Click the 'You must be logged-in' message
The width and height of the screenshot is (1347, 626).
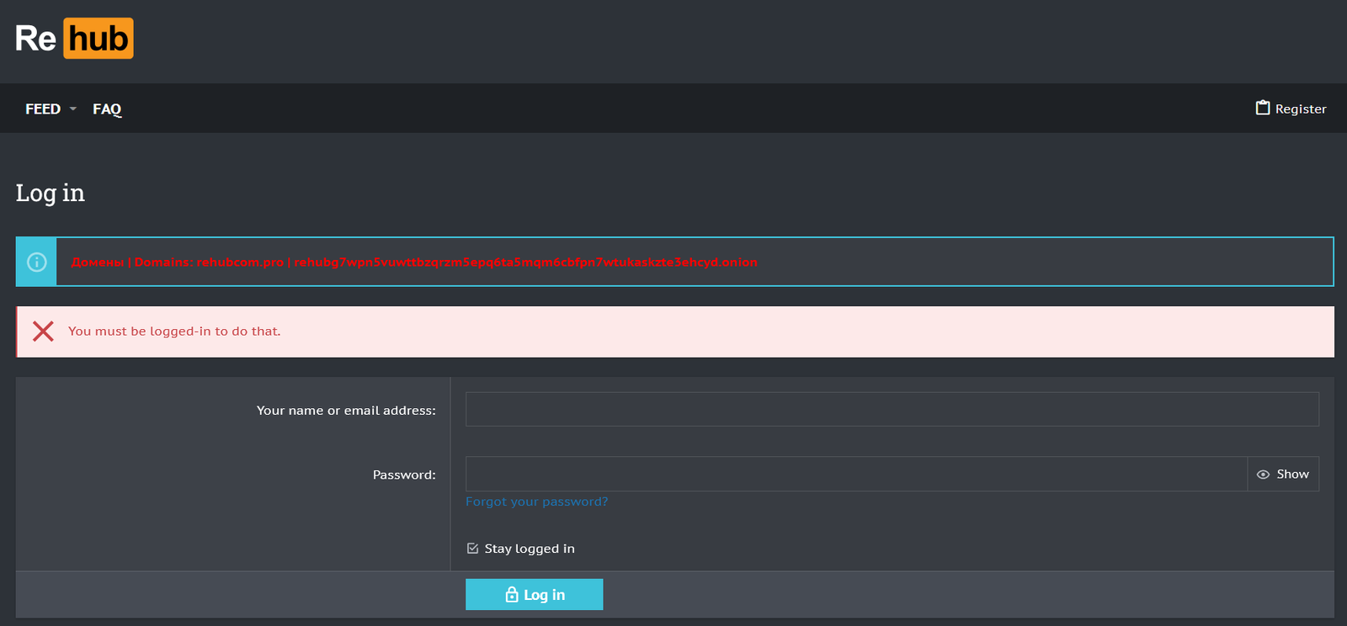point(174,332)
